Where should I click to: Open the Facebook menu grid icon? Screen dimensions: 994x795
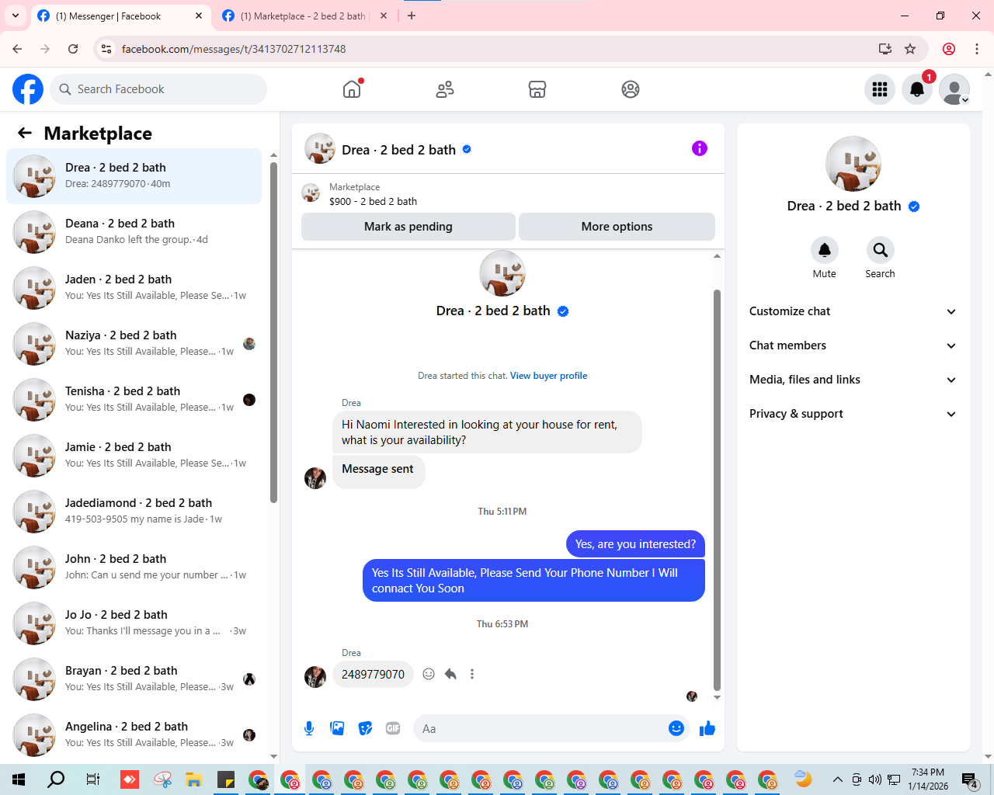(x=880, y=89)
